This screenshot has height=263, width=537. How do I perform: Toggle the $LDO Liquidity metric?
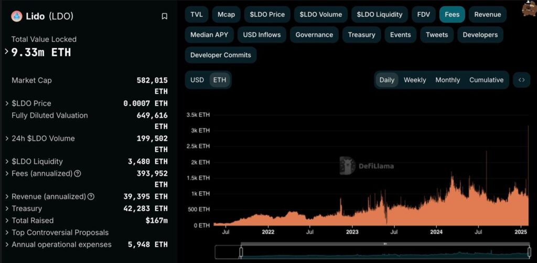(x=380, y=14)
